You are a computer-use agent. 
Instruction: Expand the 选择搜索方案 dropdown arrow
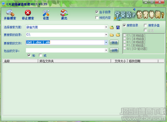click(106, 27)
